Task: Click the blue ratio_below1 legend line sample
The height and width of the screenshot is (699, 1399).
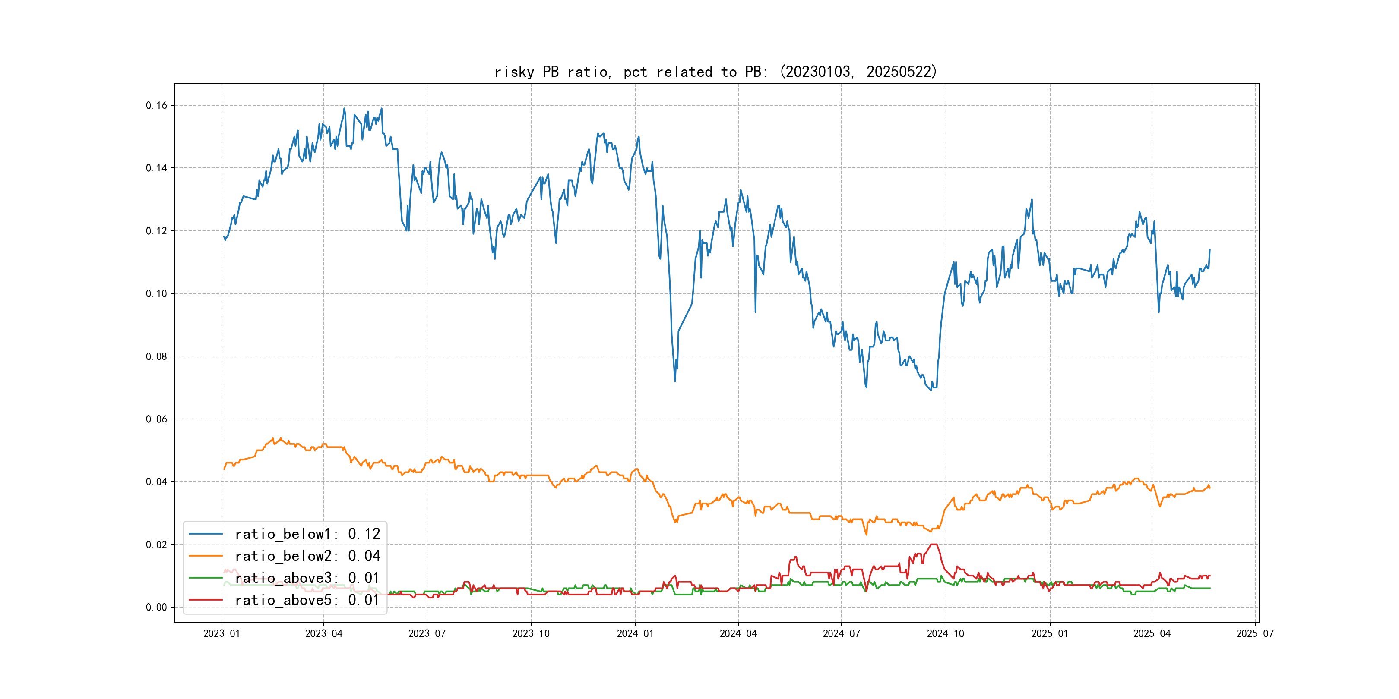Action: pos(205,534)
